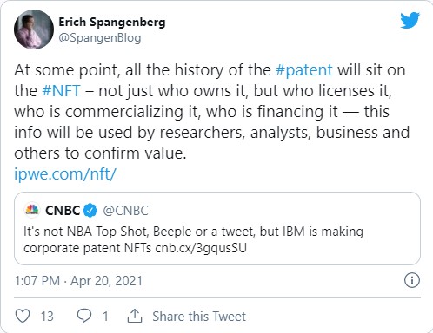Click the CNBC account name
433x333 pixels.
[63, 210]
